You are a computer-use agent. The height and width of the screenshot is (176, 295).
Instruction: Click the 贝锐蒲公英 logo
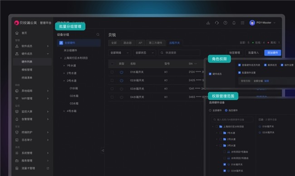click(25, 23)
